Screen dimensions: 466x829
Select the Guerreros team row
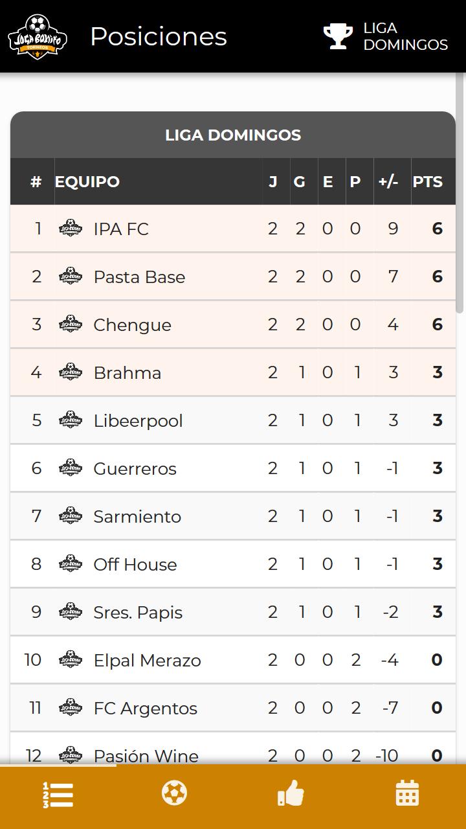pyautogui.click(x=233, y=468)
